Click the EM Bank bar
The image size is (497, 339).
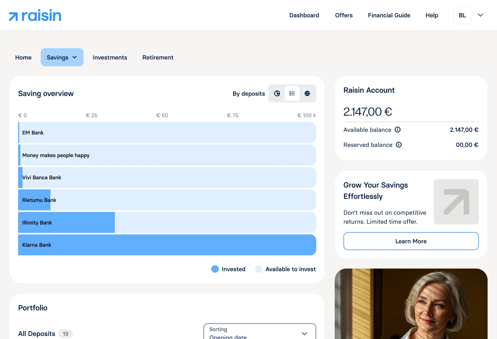167,133
